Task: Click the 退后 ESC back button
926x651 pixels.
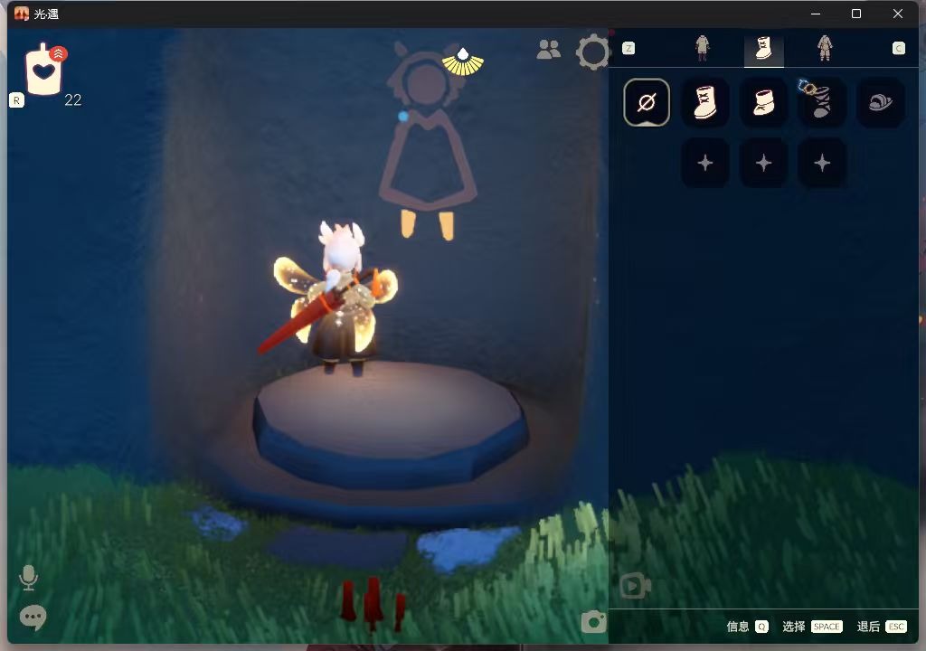Action: click(882, 627)
